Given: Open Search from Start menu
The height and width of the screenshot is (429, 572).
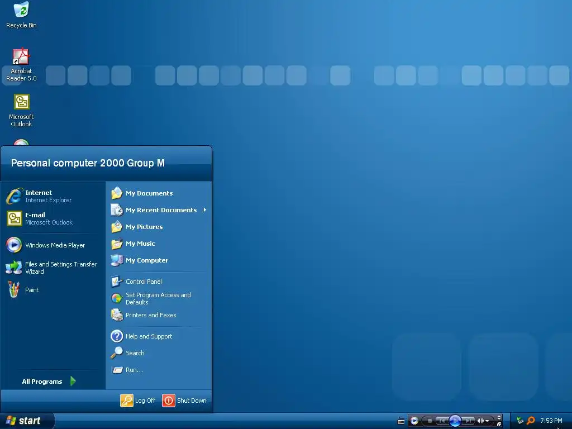Looking at the screenshot, I should point(159,353).
